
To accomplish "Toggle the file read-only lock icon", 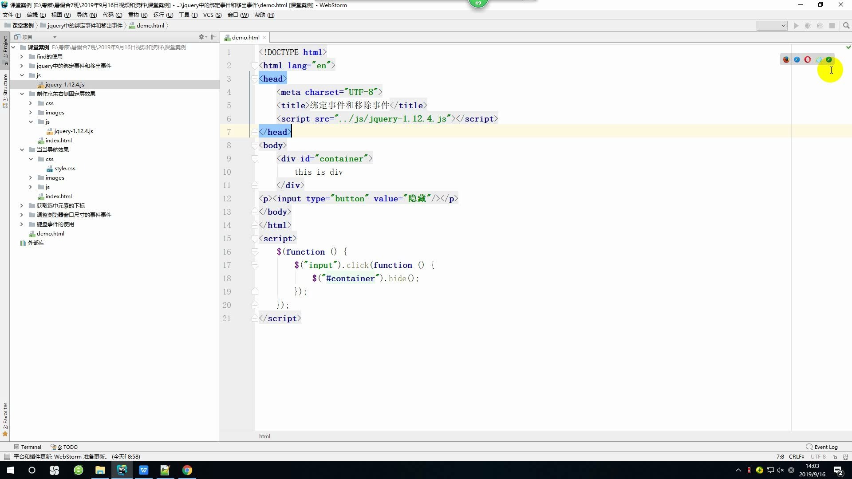I will point(835,456).
